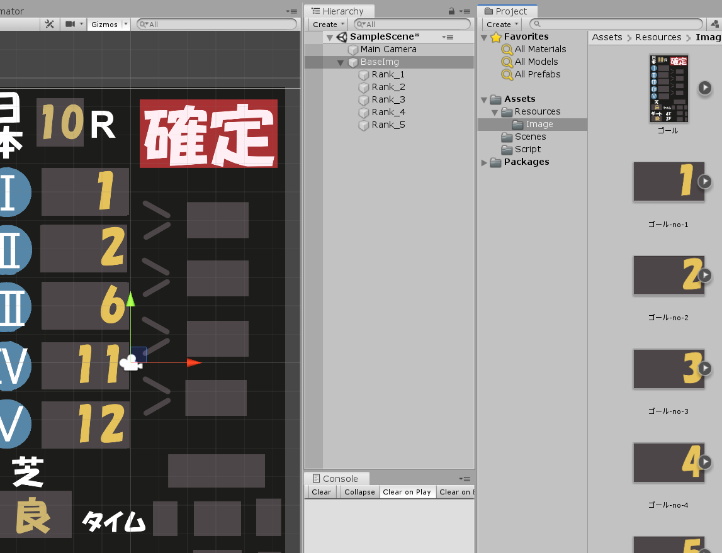
Task: Switch to the Hierarchy tab
Action: click(339, 11)
